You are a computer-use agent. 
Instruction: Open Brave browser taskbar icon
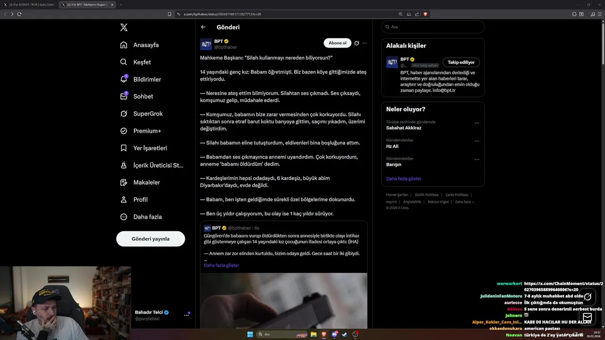point(324,334)
